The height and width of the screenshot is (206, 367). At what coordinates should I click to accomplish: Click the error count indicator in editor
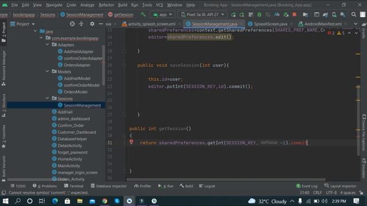(331, 33)
